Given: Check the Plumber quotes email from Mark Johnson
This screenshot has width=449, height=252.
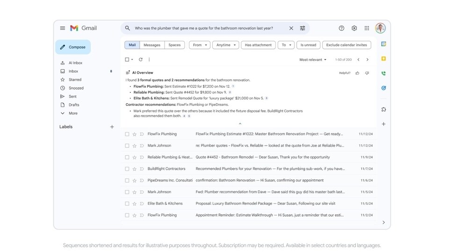Looking at the screenshot, I should pyautogui.click(x=127, y=146).
